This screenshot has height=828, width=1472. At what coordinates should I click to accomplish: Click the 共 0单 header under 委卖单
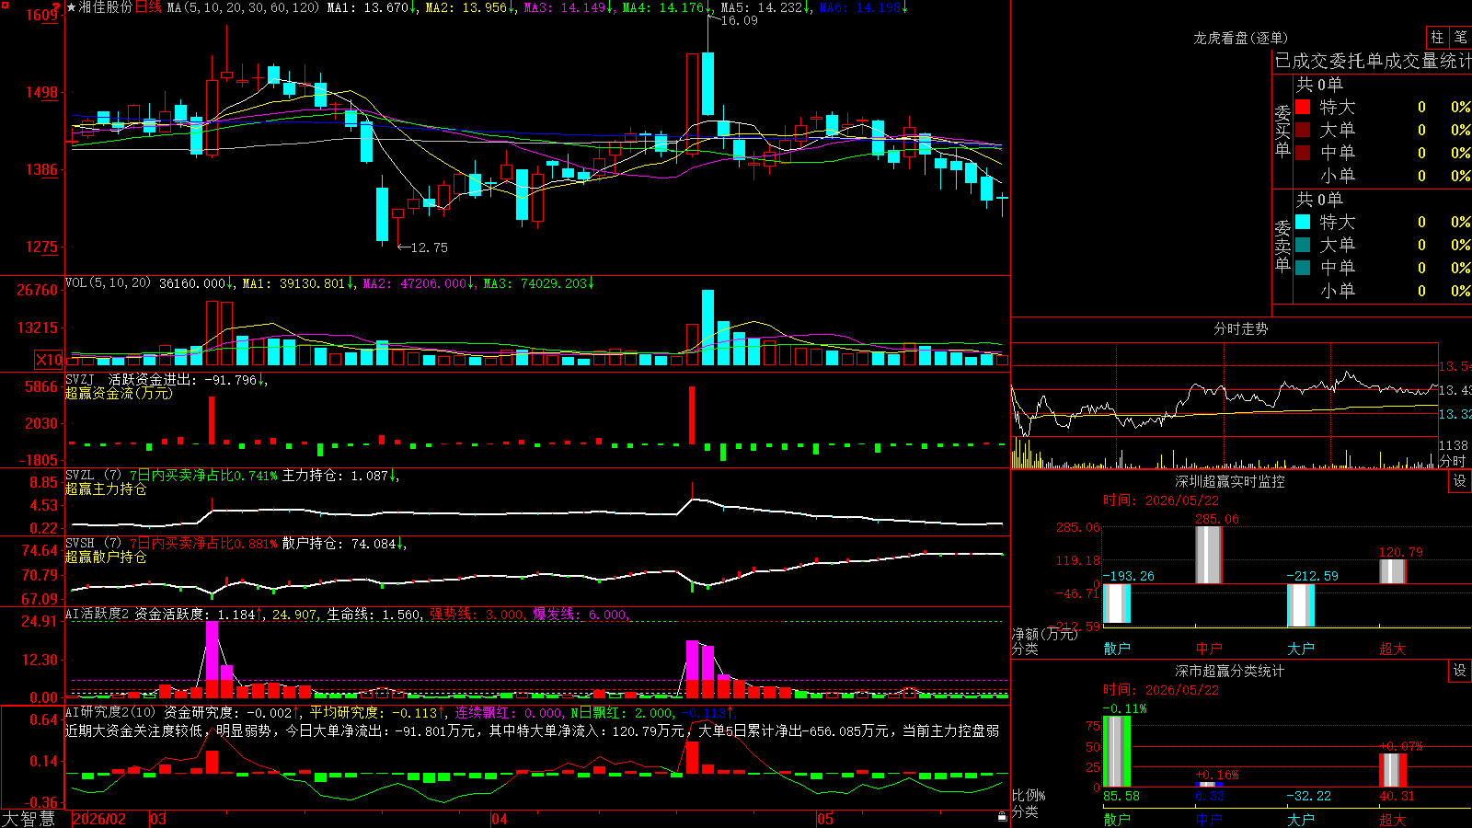1319,200
